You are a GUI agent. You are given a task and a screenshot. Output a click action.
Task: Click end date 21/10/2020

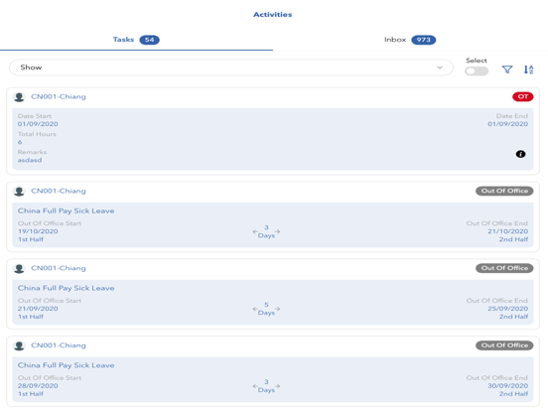click(508, 231)
